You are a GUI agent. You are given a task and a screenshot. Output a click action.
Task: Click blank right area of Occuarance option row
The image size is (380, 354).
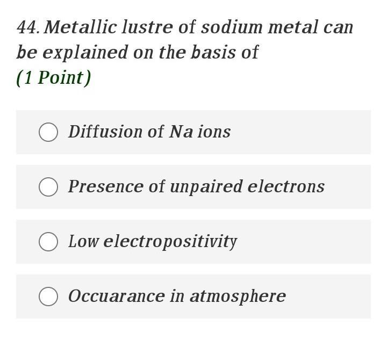[333, 296]
